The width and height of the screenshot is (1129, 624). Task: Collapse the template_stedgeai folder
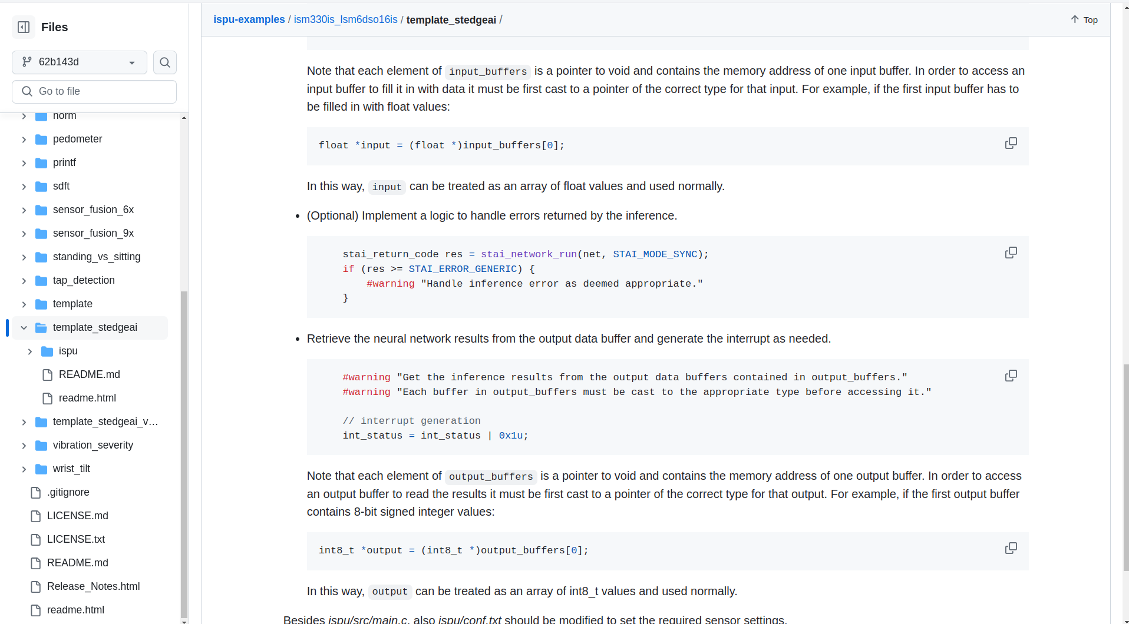(24, 327)
